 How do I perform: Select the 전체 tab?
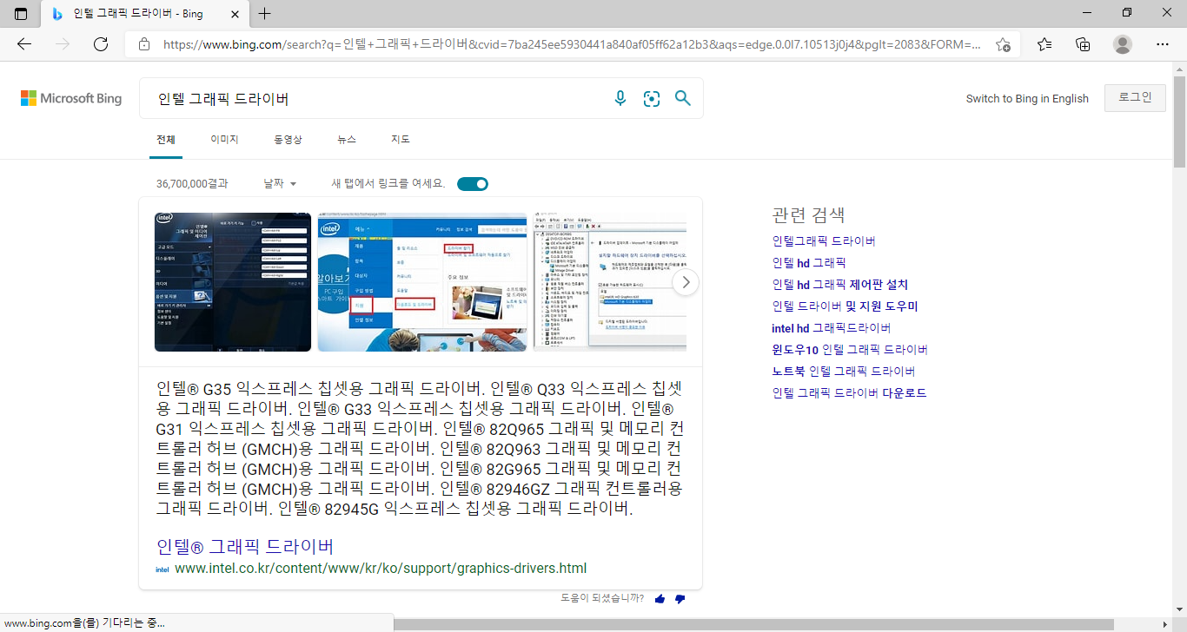[x=166, y=140]
